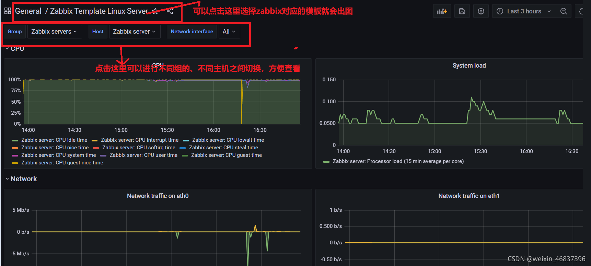
Task: Open dashboard settings gear
Action: point(481,11)
